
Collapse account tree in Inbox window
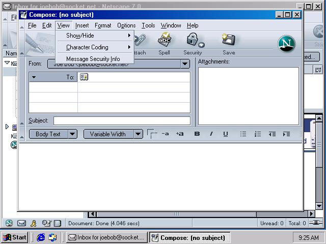point(7,63)
